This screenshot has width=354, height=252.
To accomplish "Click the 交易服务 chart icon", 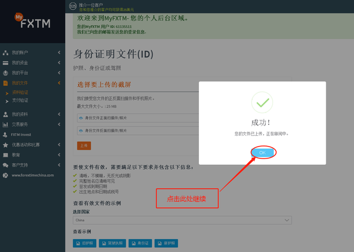I will click(x=5, y=124).
